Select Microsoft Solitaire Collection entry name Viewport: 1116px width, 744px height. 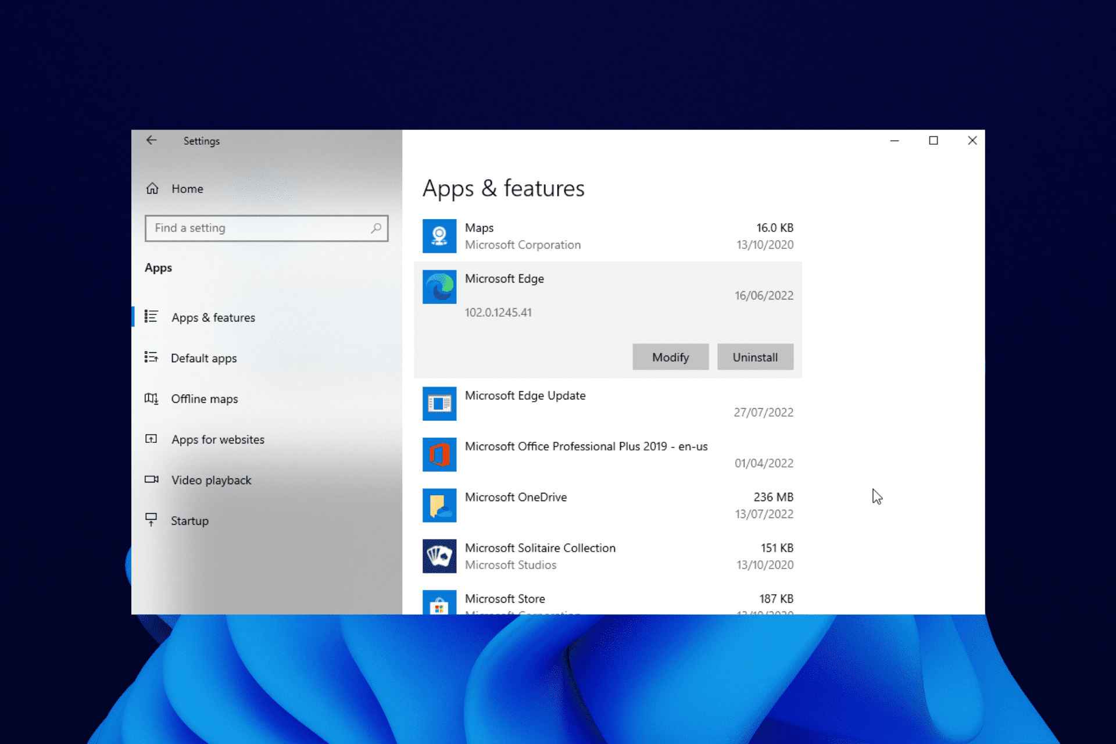pyautogui.click(x=540, y=548)
